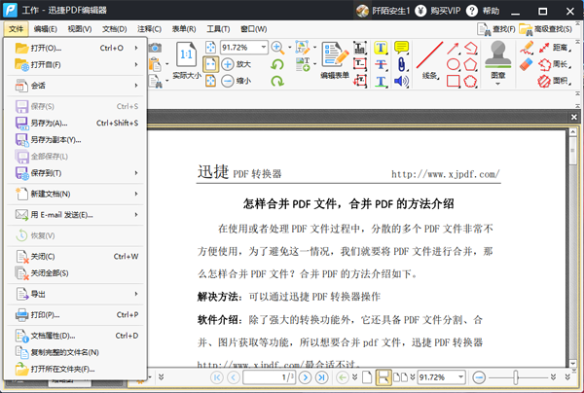Select the underline text T tool
This screenshot has height=393, width=584.
(381, 81)
